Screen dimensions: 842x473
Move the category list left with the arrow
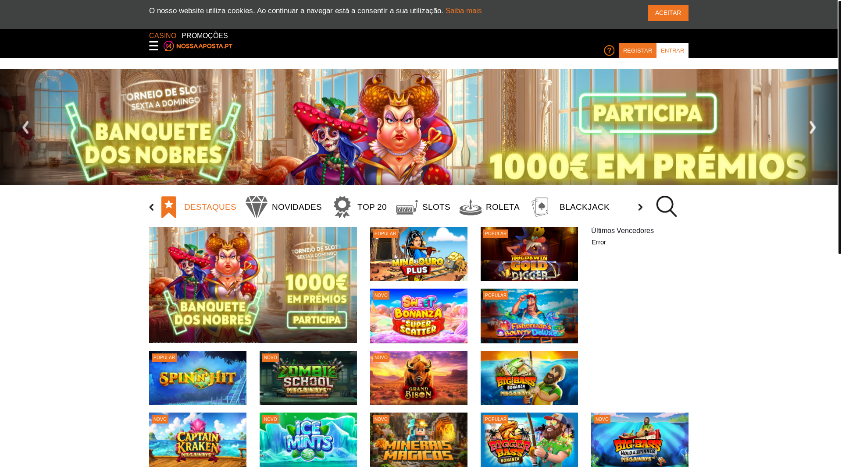[152, 207]
